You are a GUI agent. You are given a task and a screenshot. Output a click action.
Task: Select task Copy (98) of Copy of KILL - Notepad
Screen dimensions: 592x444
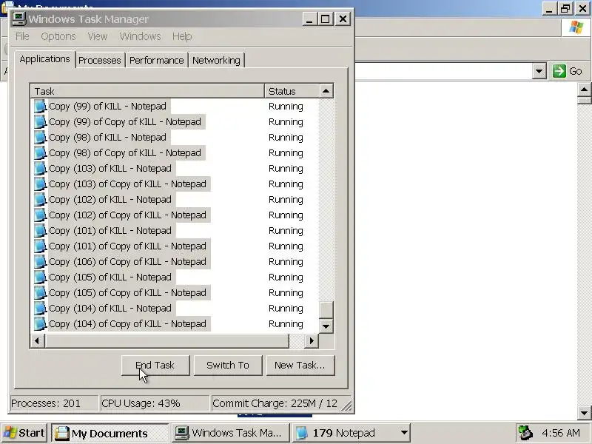[x=125, y=153]
